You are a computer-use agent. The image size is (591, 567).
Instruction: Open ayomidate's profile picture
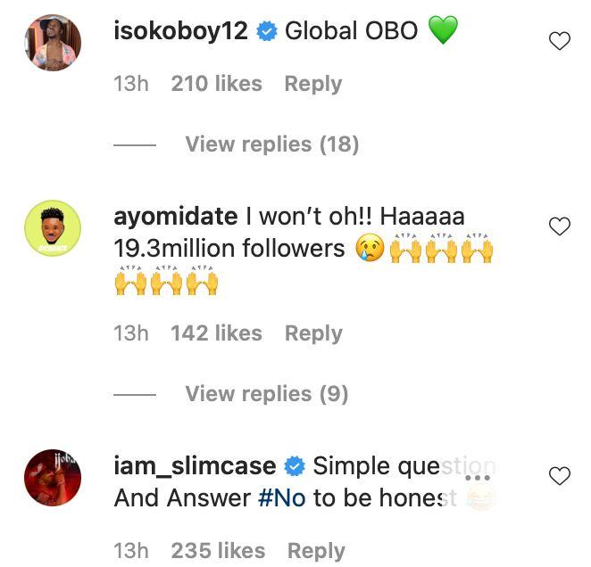(x=53, y=228)
